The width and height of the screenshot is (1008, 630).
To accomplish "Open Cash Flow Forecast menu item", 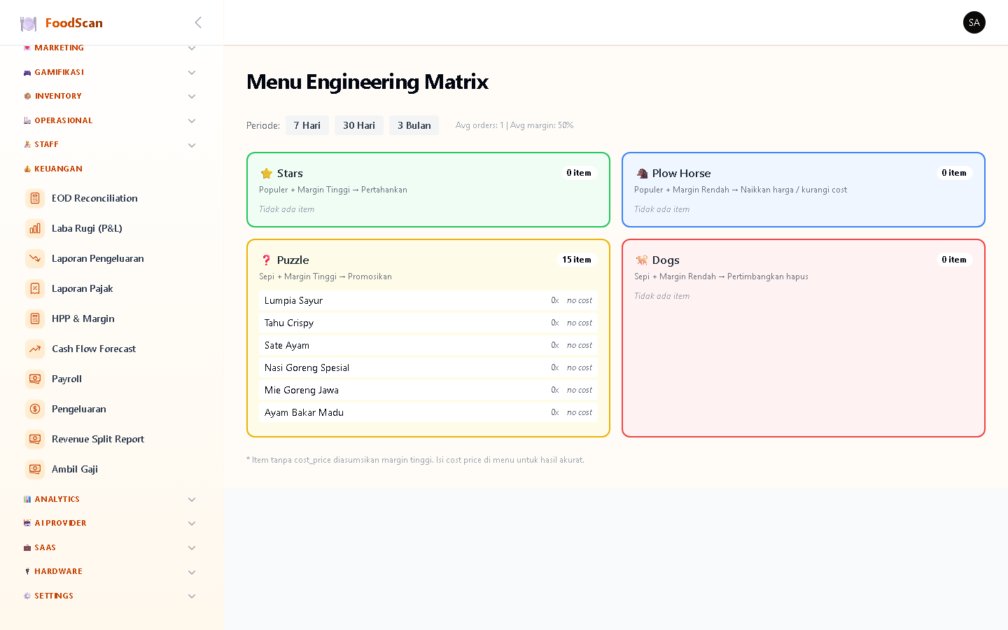I will coord(94,349).
